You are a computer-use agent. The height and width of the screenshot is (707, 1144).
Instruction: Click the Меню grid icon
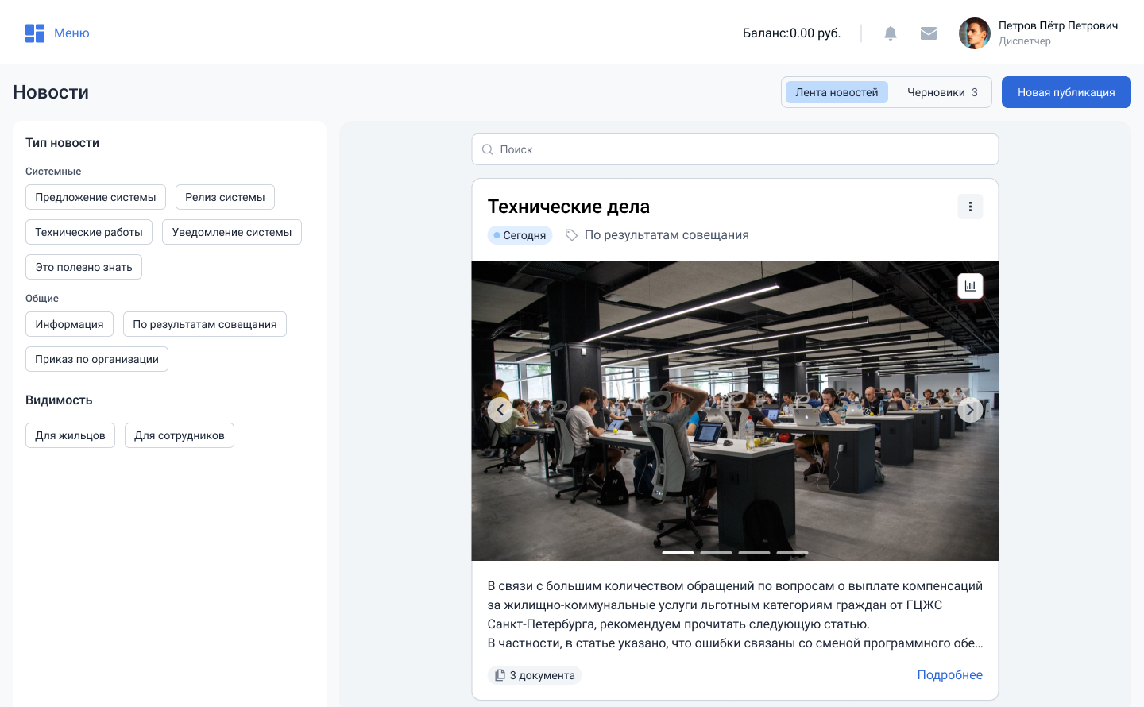(x=35, y=33)
